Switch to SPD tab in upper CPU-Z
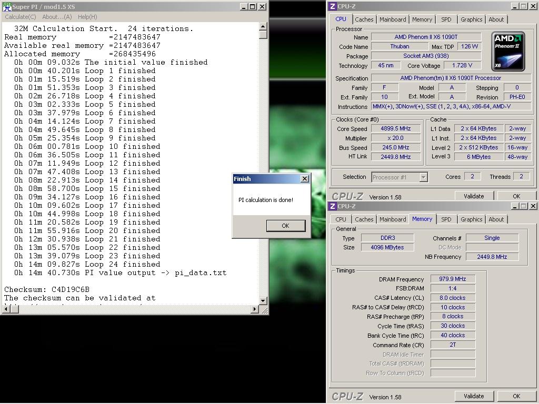This screenshot has width=539, height=404. click(x=446, y=19)
